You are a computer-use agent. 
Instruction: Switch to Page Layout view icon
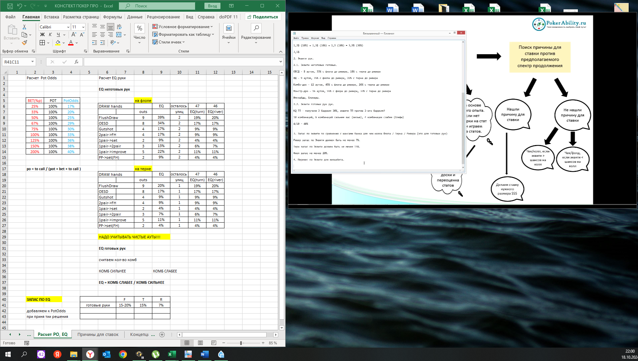point(200,343)
